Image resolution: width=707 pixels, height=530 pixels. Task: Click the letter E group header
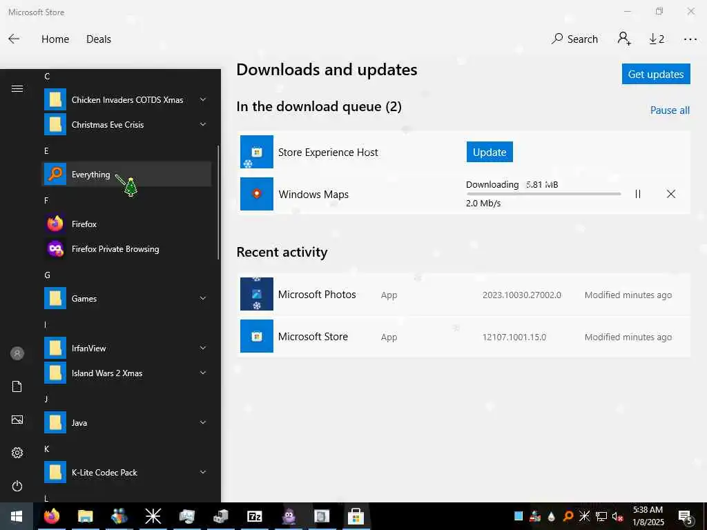(46, 150)
